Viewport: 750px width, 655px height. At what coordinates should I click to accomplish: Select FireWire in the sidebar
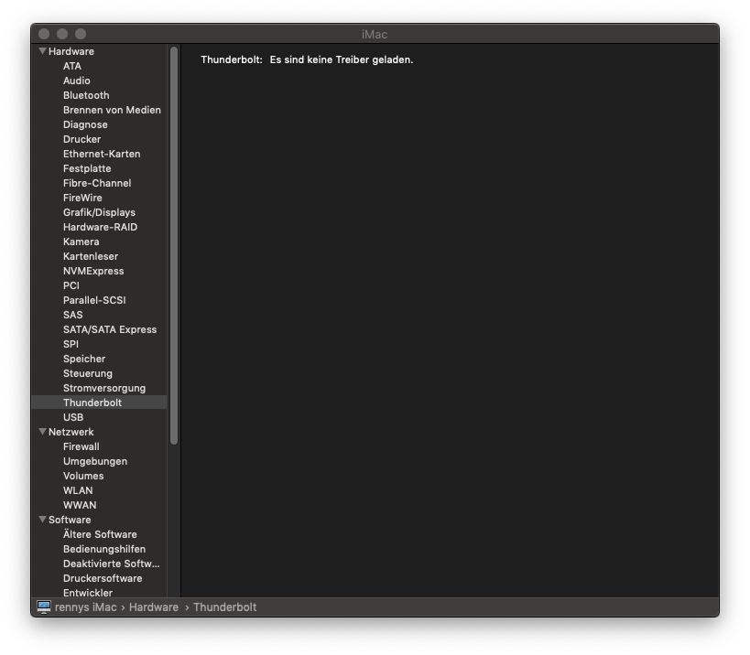pyautogui.click(x=82, y=198)
